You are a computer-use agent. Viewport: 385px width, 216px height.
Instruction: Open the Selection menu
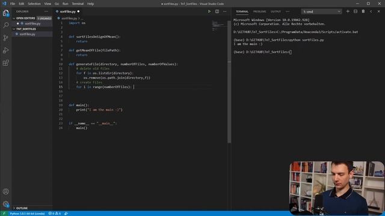pyautogui.click(x=34, y=4)
